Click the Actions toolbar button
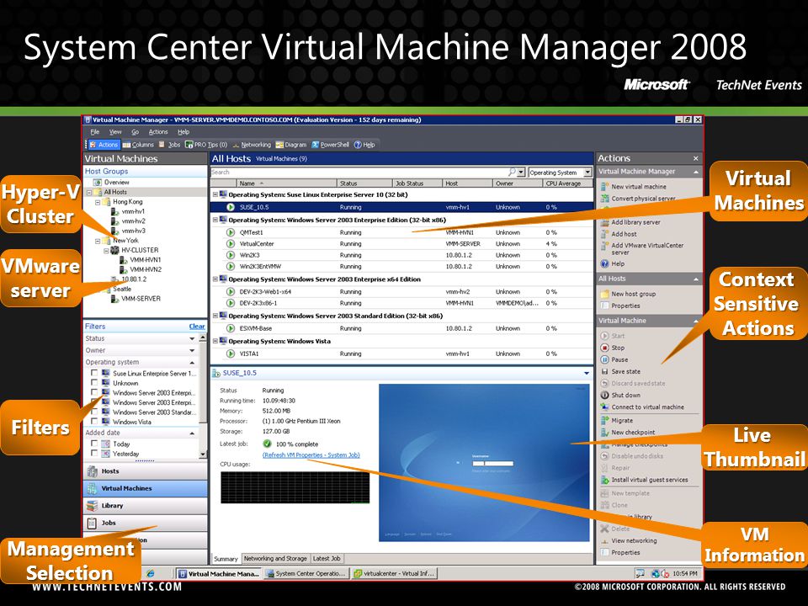The width and height of the screenshot is (808, 606). 104,145
